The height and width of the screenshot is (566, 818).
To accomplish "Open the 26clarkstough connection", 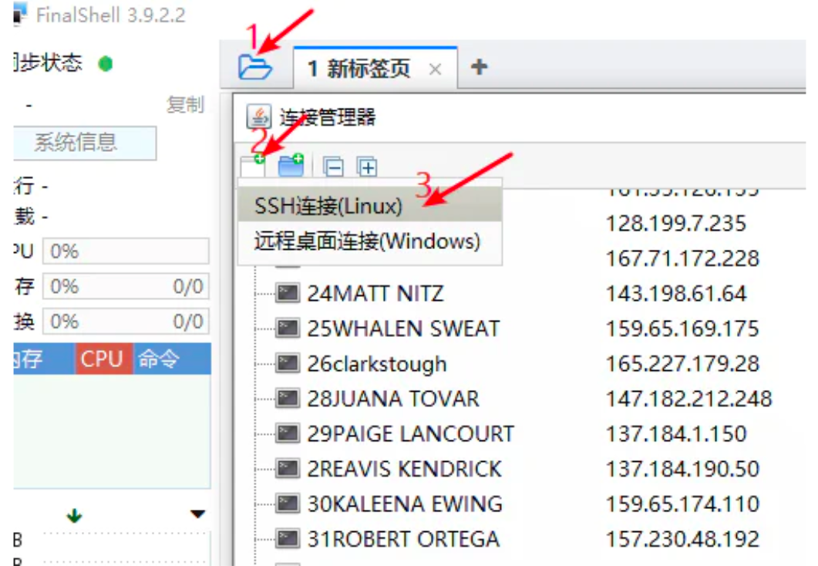I will 376,364.
